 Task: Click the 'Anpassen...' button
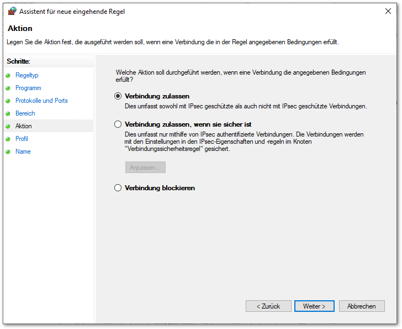click(145, 167)
